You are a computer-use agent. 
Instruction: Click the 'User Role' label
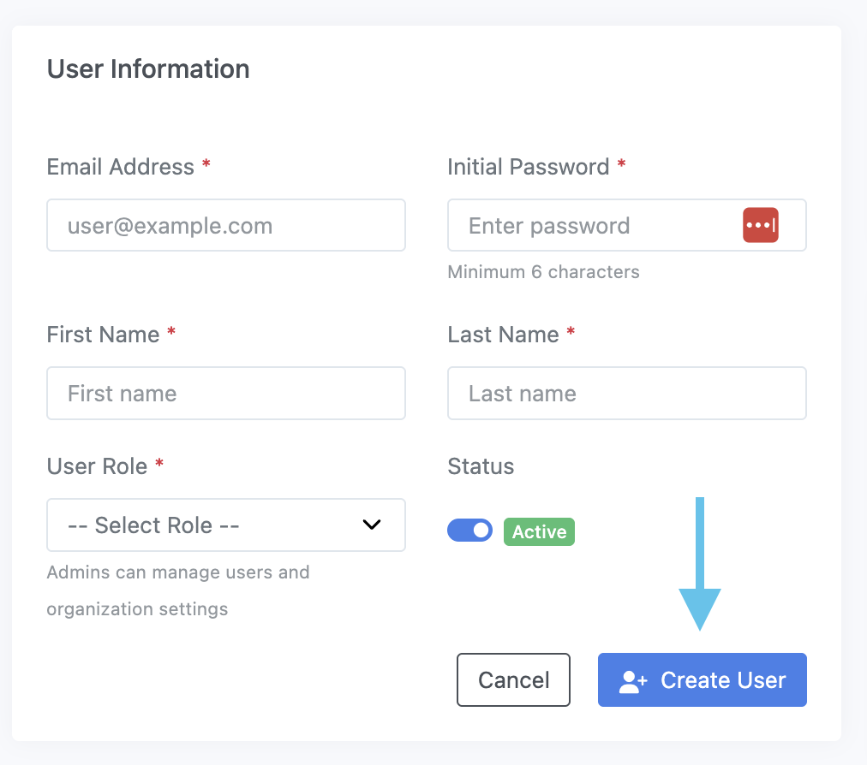pyautogui.click(x=98, y=466)
